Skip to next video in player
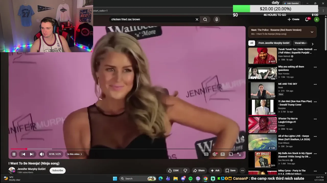327x183 pixels. pos(32,154)
